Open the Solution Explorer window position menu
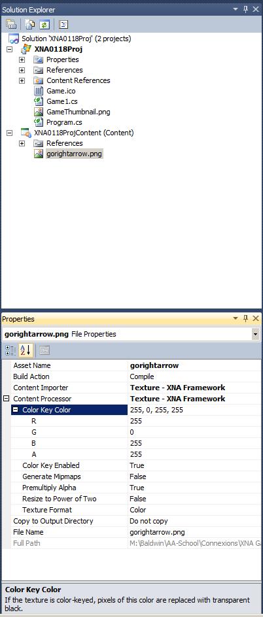 [x=236, y=9]
